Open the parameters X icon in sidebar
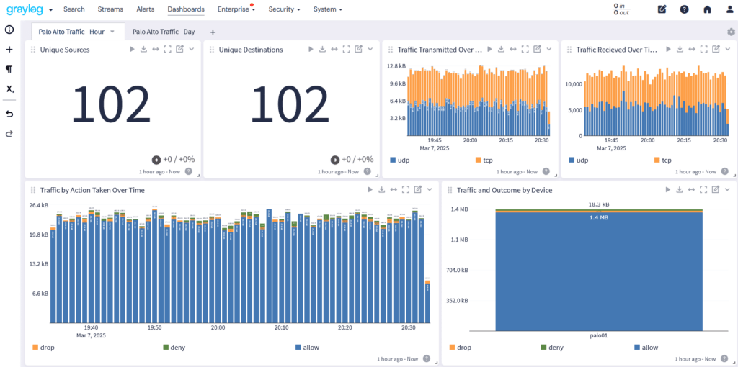The height and width of the screenshot is (367, 738). click(9, 89)
